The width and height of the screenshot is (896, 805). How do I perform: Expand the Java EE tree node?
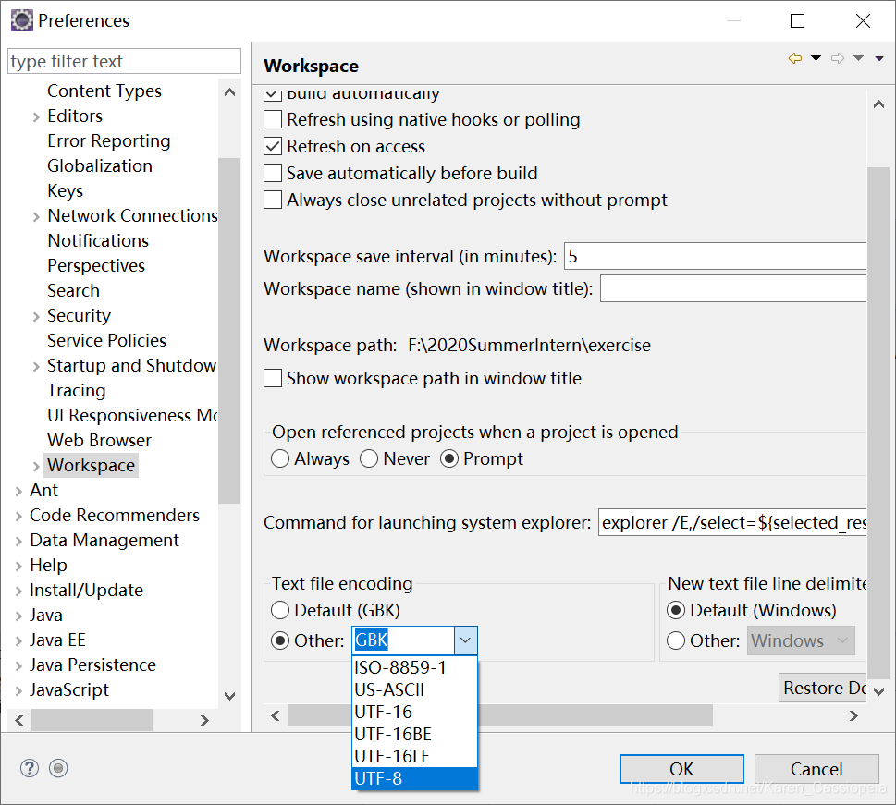point(18,640)
